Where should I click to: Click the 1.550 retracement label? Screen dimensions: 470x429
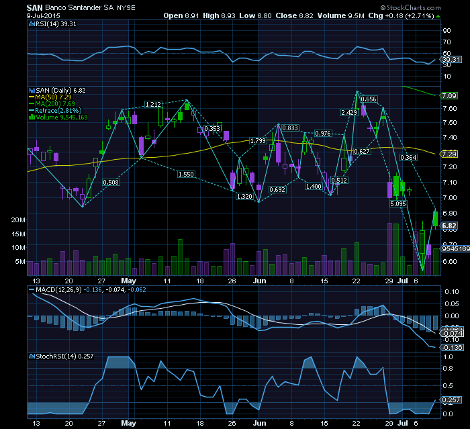(186, 175)
